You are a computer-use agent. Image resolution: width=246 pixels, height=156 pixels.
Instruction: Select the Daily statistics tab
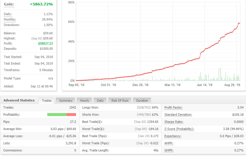[x=100, y=101]
